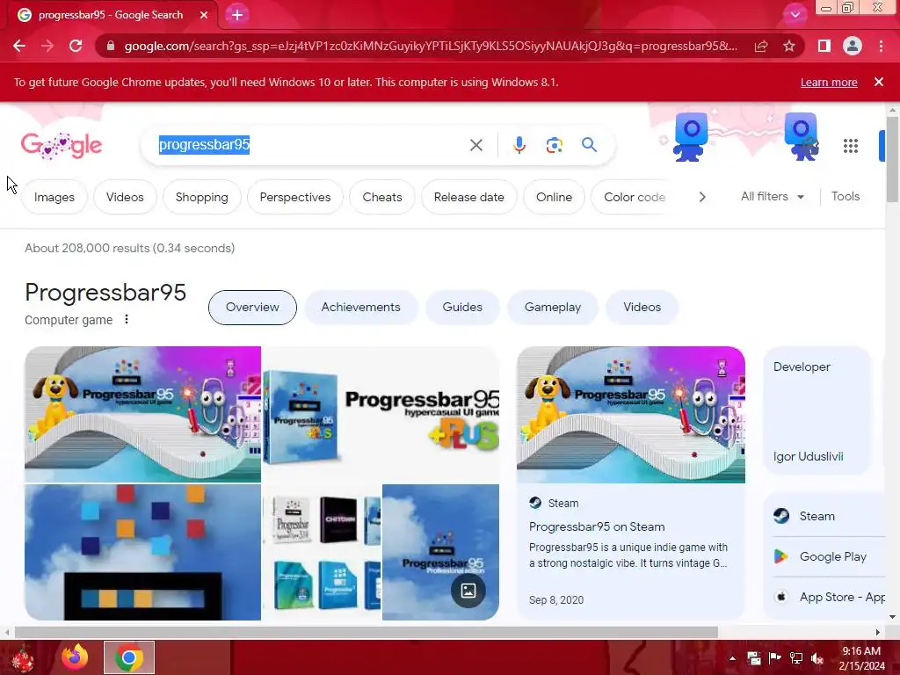
Task: Click the search field containing progressbar95
Action: [x=310, y=145]
